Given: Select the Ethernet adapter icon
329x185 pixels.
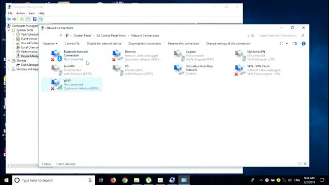Looking at the screenshot, I should [x=117, y=55].
